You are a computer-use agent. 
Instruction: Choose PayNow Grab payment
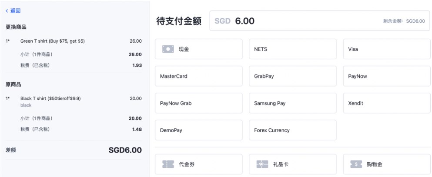(198, 103)
